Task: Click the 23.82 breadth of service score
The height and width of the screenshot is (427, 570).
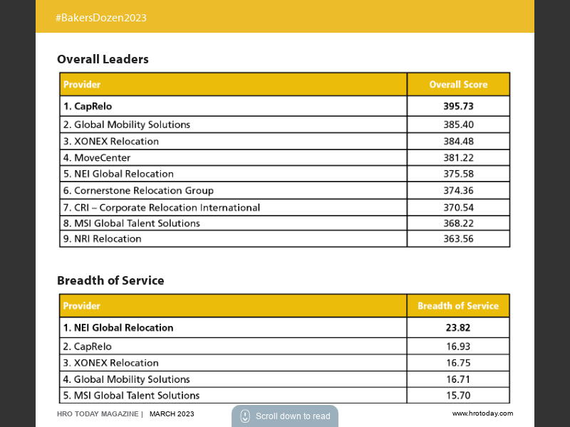Action: coord(458,328)
